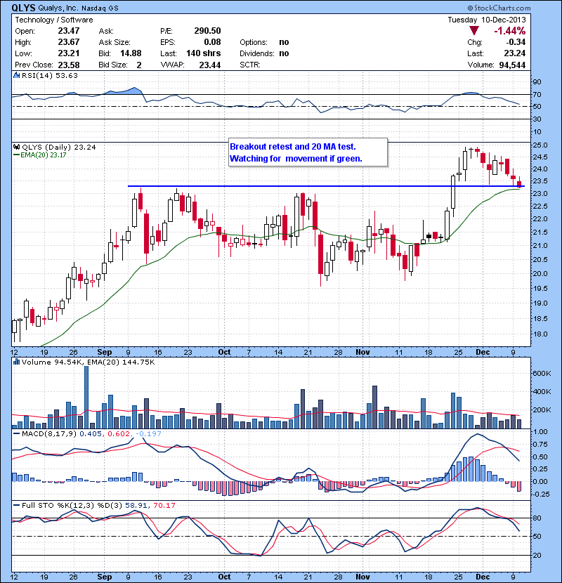Image resolution: width=562 pixels, height=583 pixels.
Task: Click the volume EMA(20) 144.75K label
Action: [121, 362]
